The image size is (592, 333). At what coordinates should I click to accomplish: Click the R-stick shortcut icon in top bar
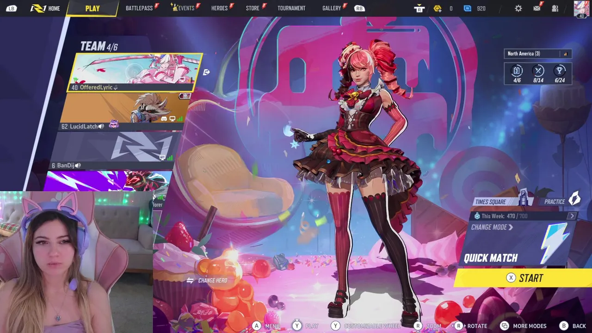419,8
